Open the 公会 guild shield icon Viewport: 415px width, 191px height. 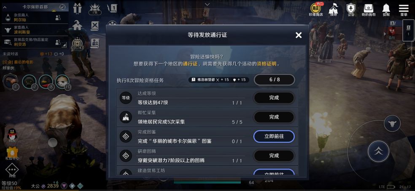351,10
